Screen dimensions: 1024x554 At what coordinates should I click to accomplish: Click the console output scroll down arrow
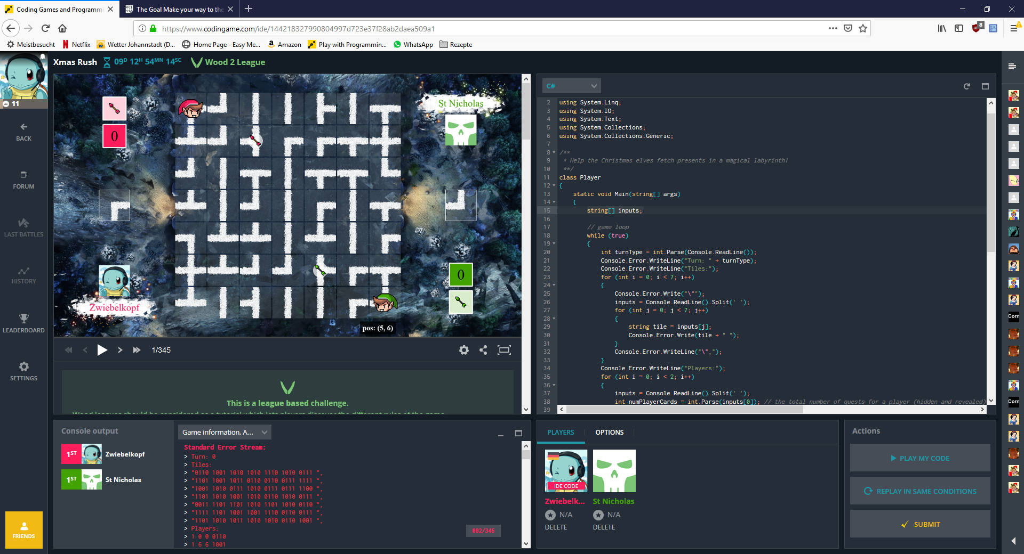tap(526, 544)
